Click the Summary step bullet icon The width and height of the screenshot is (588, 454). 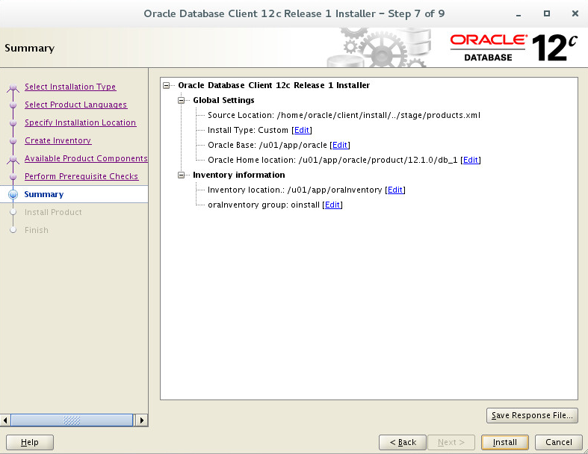click(x=13, y=194)
